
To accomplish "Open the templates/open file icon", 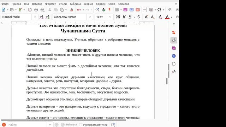I will [x=12, y=10].
